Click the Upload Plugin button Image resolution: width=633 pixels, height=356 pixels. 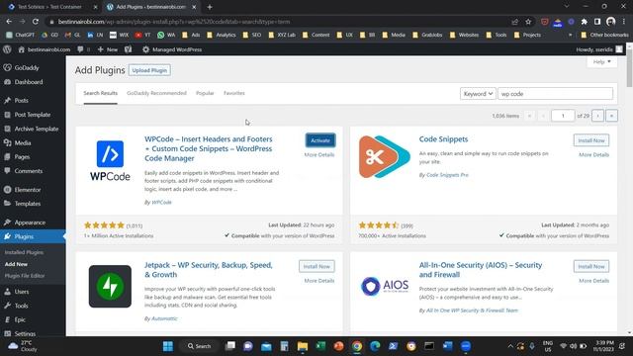(149, 70)
